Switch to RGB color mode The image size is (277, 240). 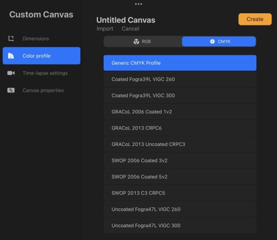[143, 41]
